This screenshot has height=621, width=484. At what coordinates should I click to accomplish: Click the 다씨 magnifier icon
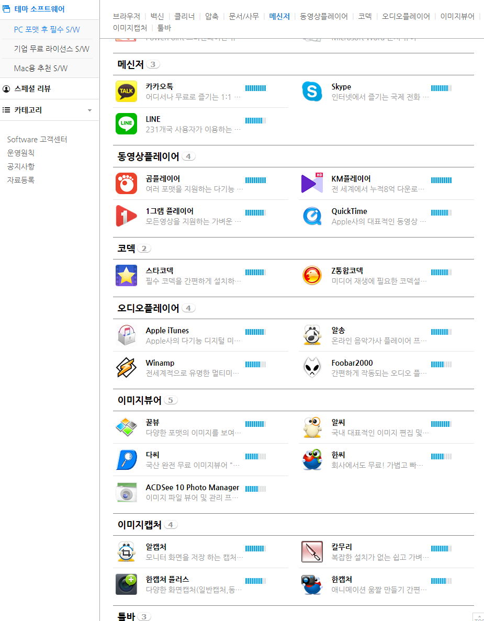click(x=126, y=459)
